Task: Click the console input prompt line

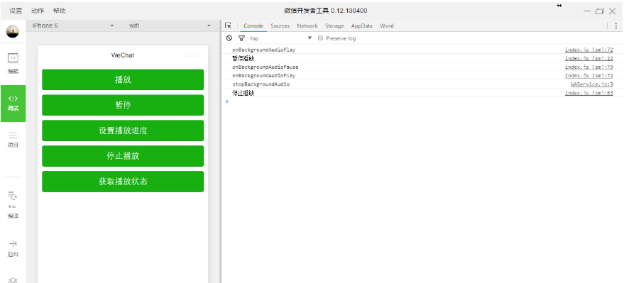Action: pyautogui.click(x=425, y=102)
